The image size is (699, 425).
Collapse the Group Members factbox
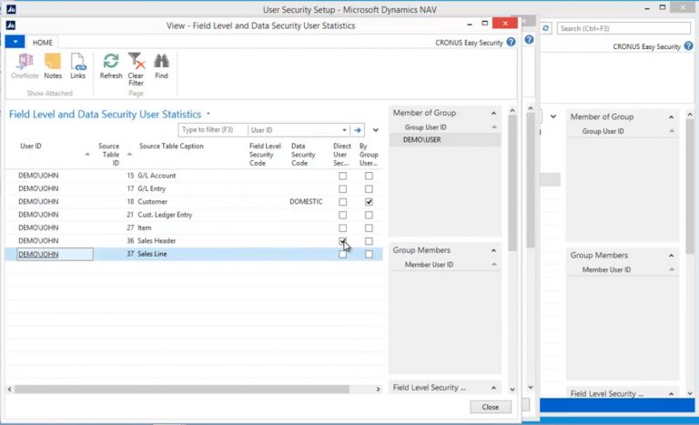click(x=494, y=250)
